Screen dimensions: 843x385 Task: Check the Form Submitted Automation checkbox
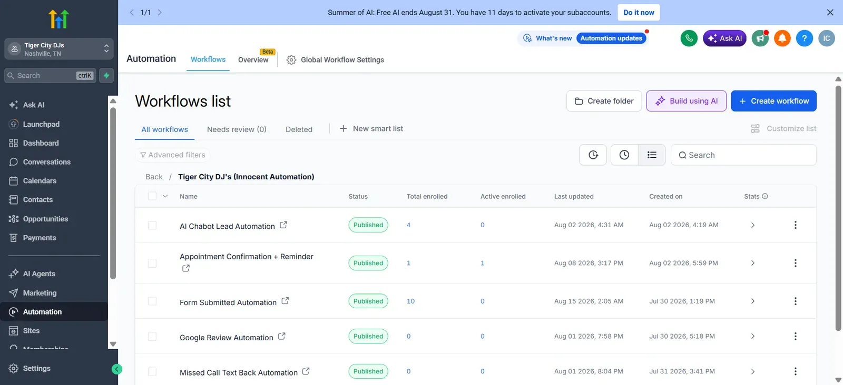[x=152, y=301]
